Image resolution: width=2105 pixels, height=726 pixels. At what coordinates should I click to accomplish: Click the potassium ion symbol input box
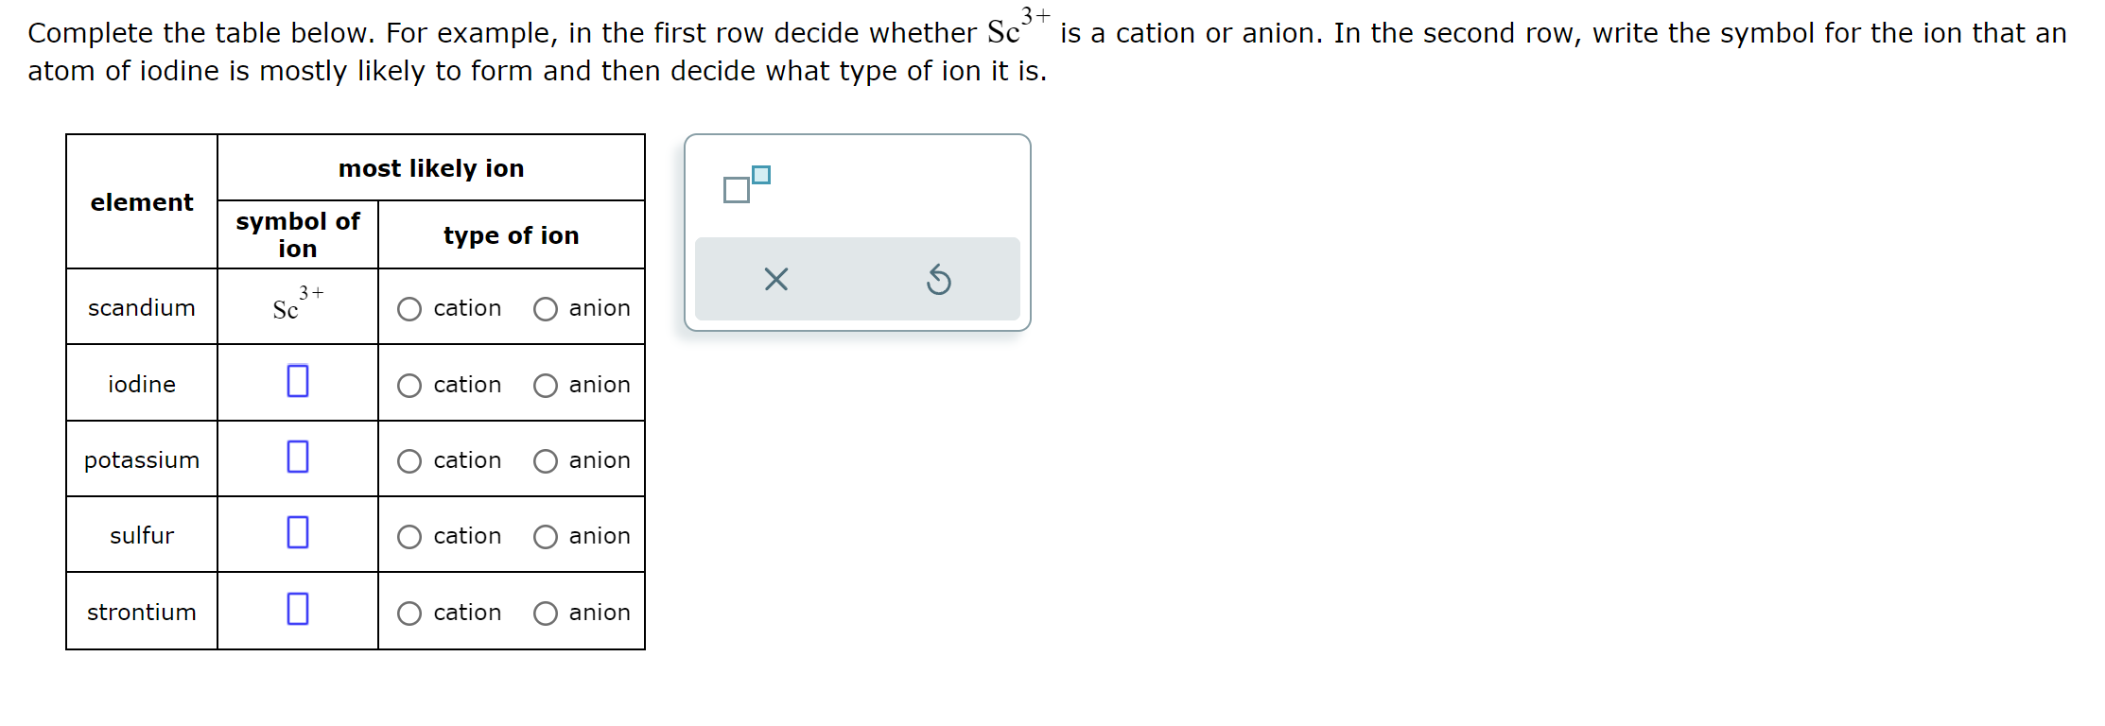pos(297,458)
